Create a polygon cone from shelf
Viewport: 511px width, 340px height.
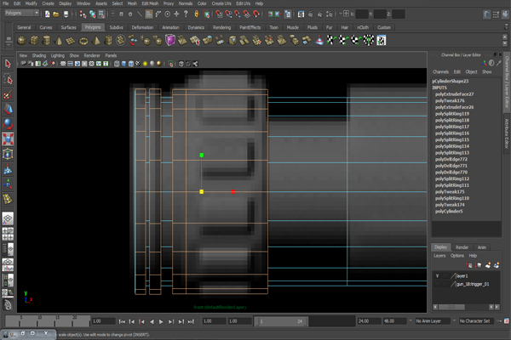point(59,40)
